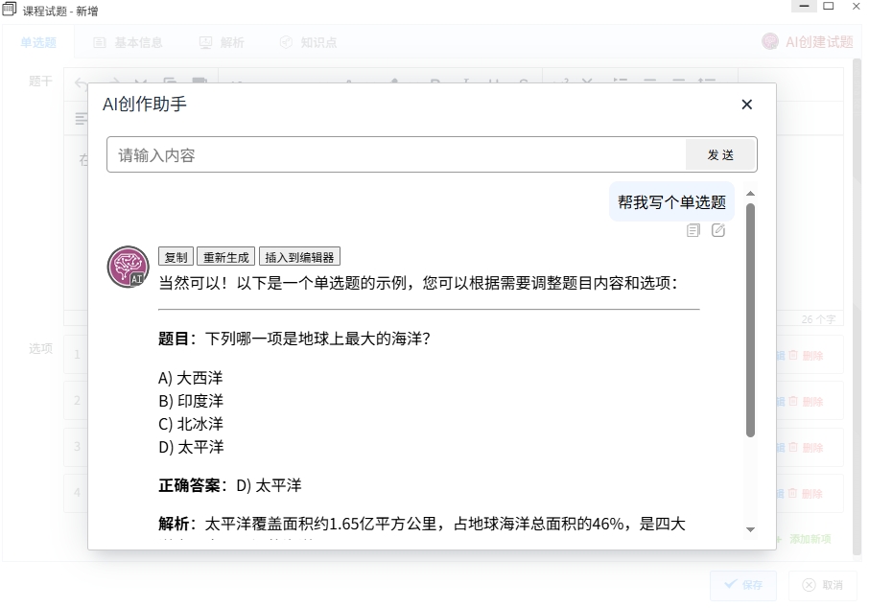Switch to the 基本信息 tab
This screenshot has height=608, width=869.
(128, 42)
